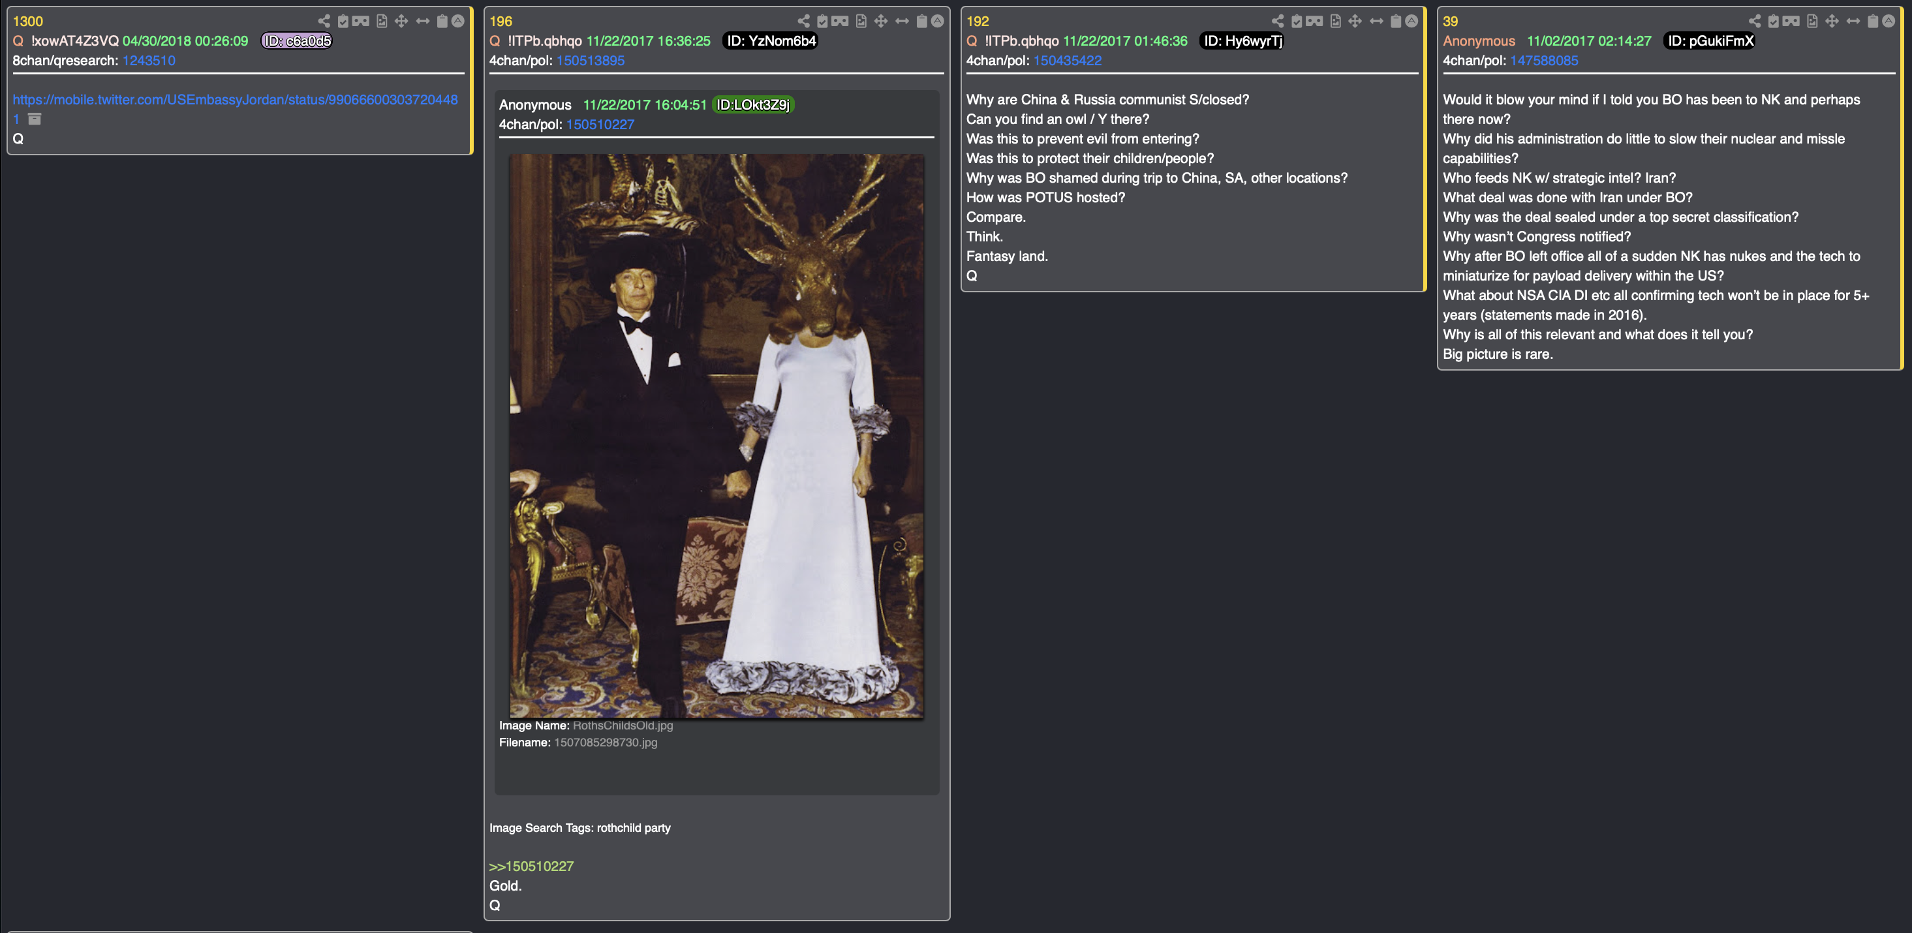The height and width of the screenshot is (933, 1912).
Task: Click the ID: Hy6wyrTj badge
Action: [1243, 41]
